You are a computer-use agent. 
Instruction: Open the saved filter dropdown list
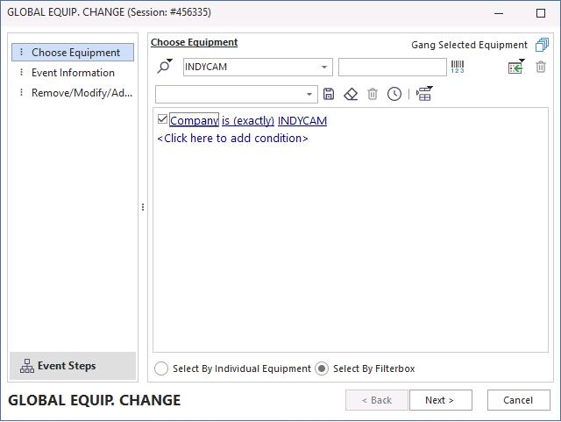coord(309,94)
